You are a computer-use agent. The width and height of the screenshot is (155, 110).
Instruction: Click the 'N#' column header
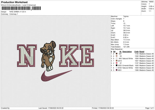[114, 52]
